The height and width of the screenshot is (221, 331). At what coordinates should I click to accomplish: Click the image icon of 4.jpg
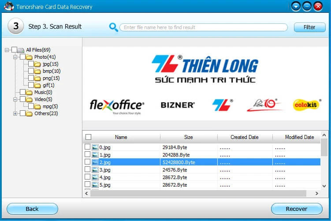pyautogui.click(x=95, y=177)
